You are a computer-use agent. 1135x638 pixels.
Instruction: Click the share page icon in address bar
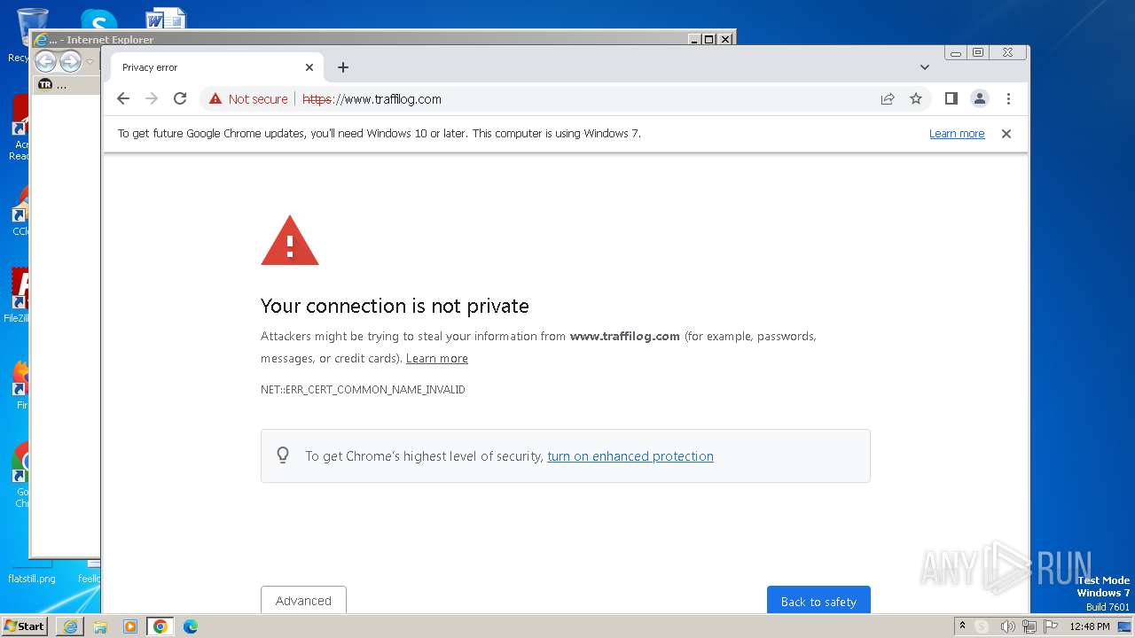[x=888, y=99]
